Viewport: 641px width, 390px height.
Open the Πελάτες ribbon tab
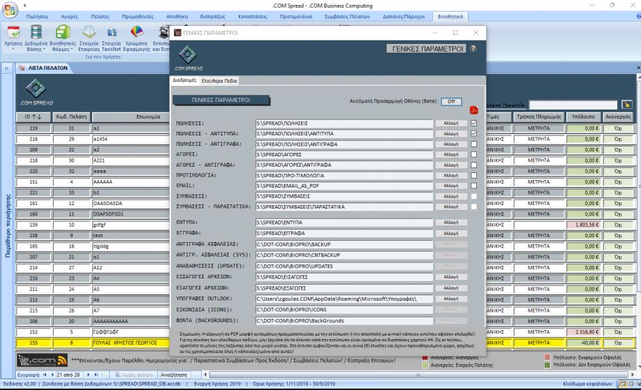[x=100, y=17]
